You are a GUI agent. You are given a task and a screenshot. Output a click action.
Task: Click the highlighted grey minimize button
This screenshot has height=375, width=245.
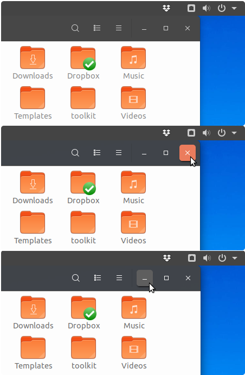[x=145, y=278]
